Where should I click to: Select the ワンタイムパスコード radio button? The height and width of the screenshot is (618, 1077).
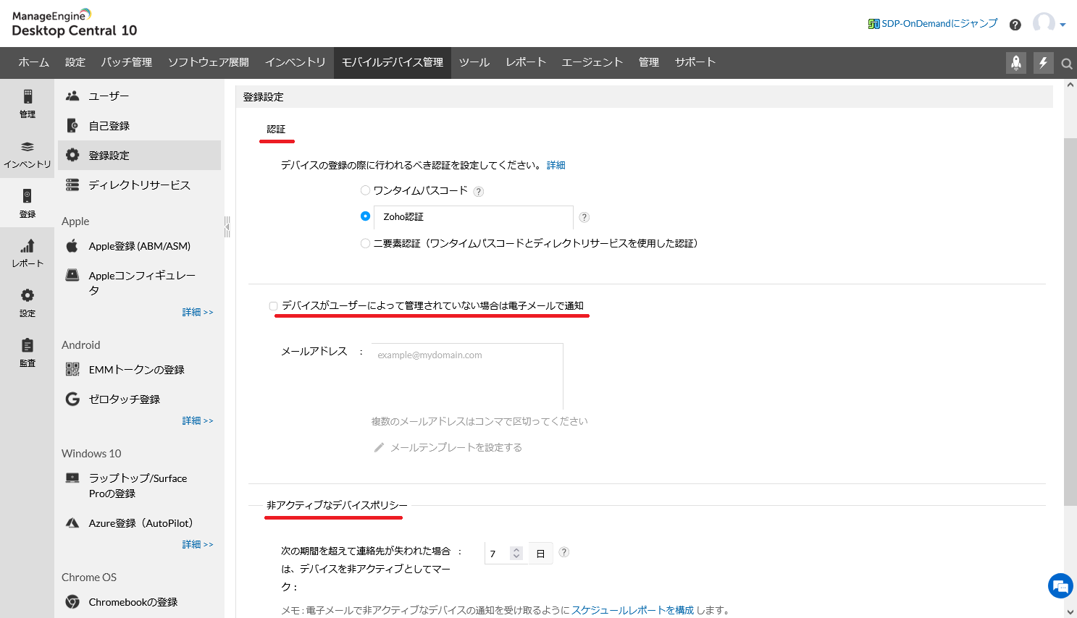point(366,190)
